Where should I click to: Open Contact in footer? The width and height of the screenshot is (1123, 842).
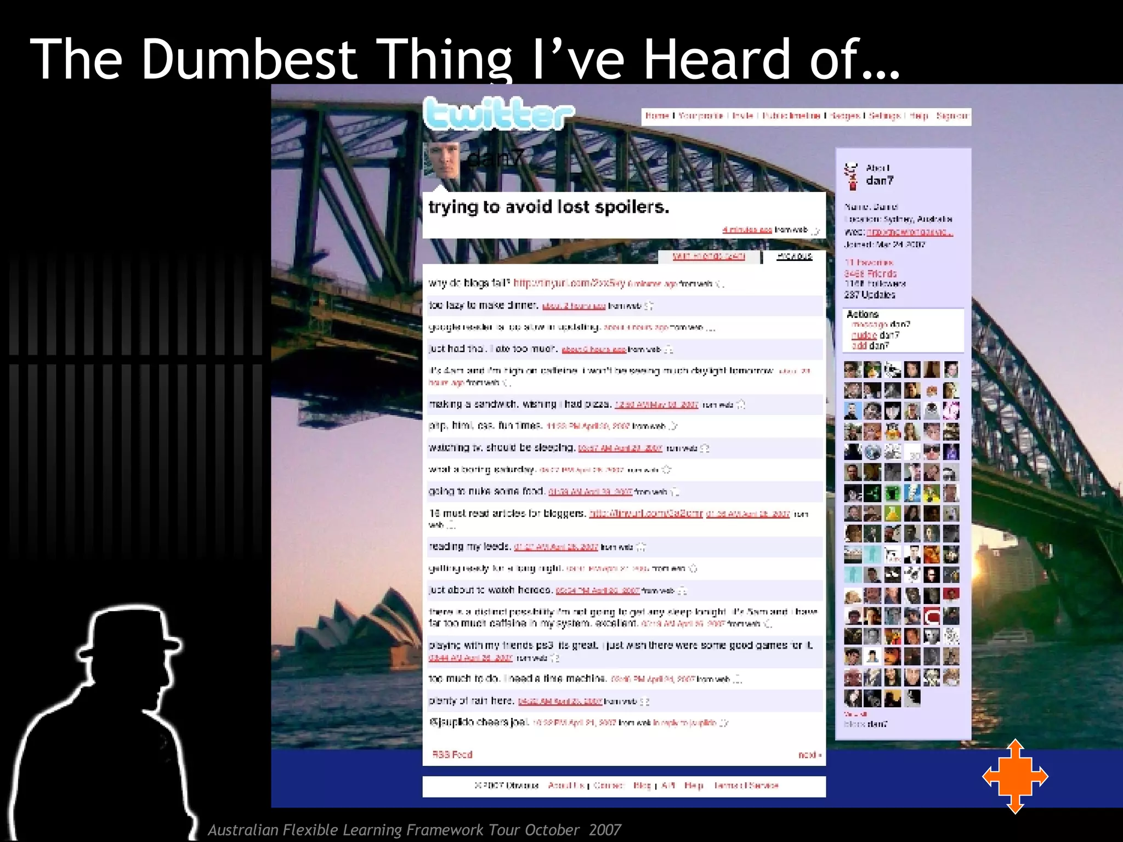[x=609, y=786]
